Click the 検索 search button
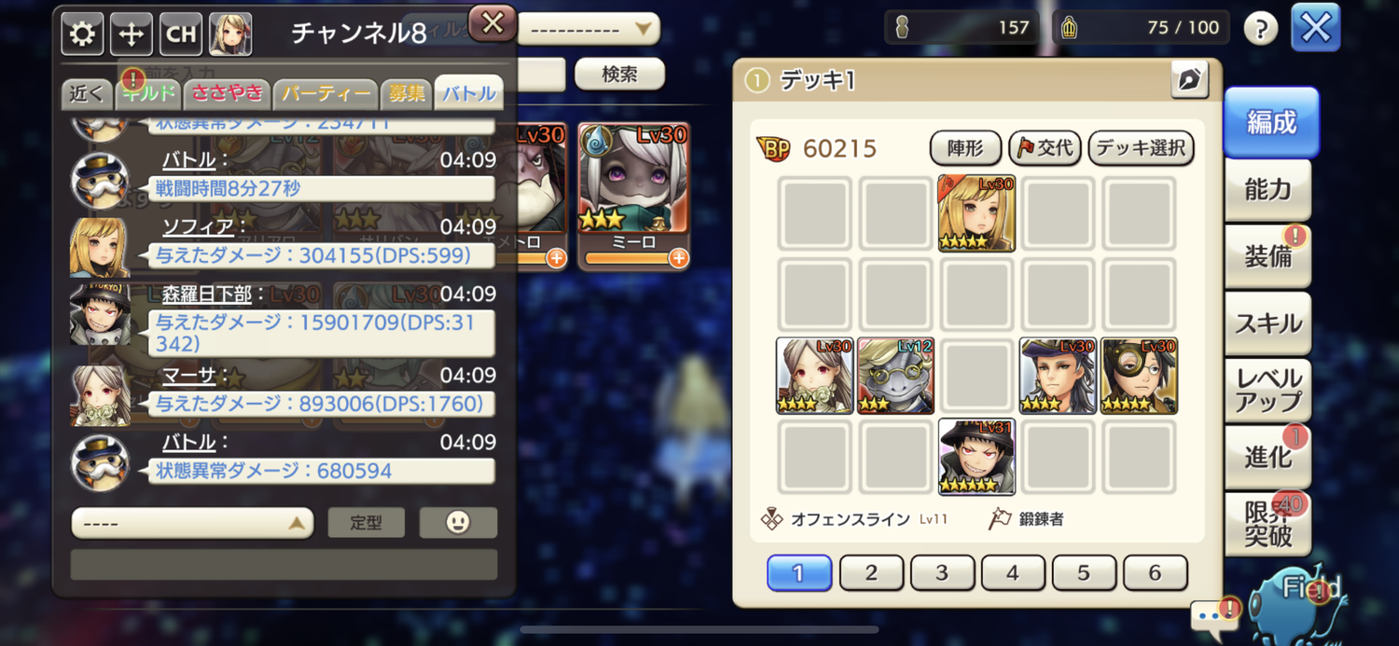 (x=619, y=75)
